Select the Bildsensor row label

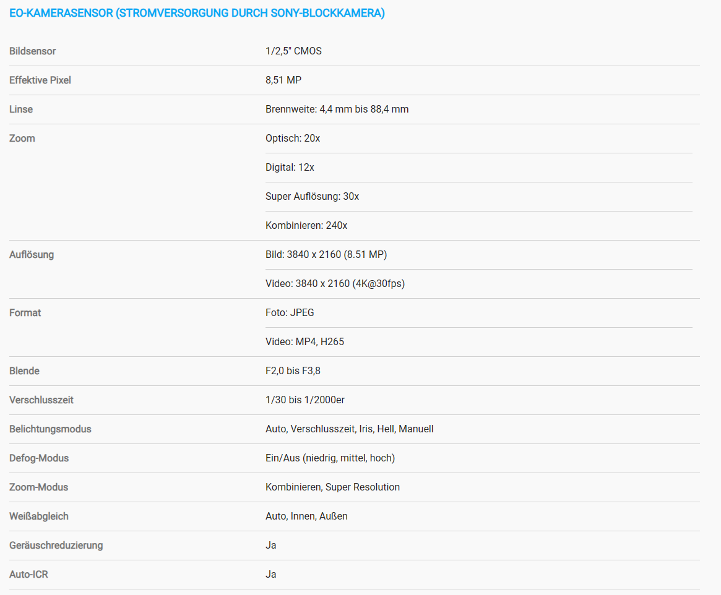[32, 51]
